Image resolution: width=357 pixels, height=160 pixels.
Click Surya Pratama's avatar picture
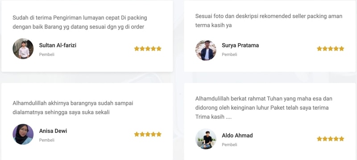tap(206, 50)
